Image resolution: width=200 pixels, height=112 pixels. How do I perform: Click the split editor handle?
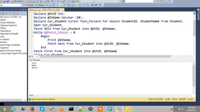pos(194,13)
